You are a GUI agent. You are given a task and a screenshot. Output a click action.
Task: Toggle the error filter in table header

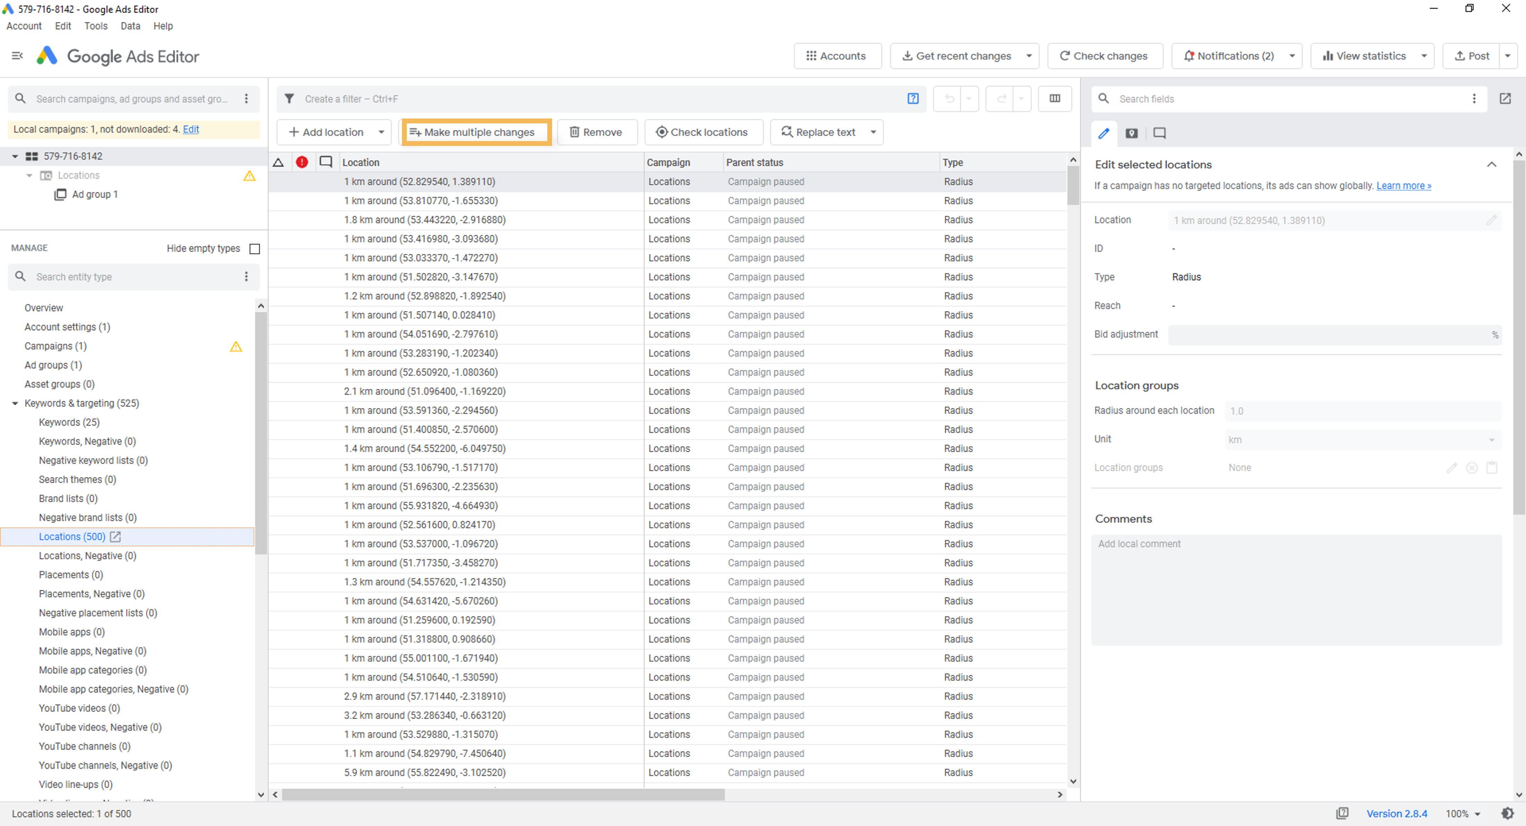303,162
